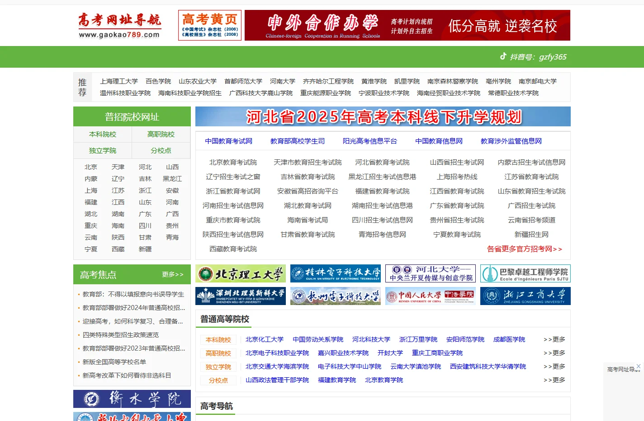Open recommended 南京邮电大学 link
Image resolution: width=644 pixels, height=421 pixels.
point(538,81)
